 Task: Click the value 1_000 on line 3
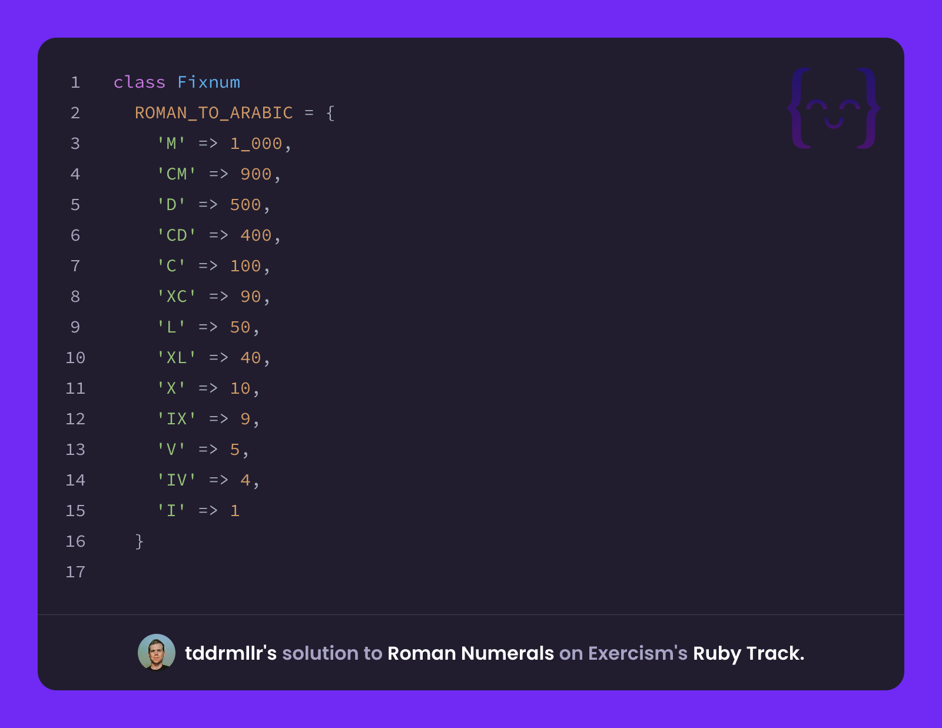256,144
